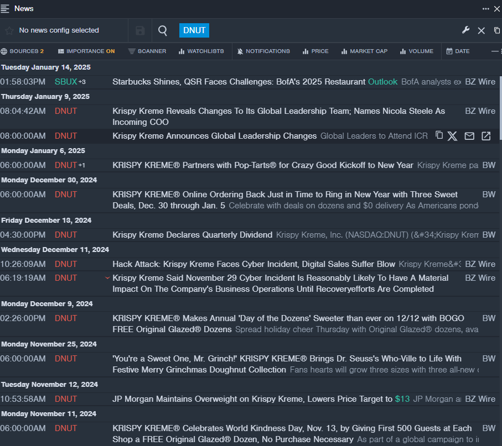Open the three-dots menu in News panel header
Screen dimensions: 502x446
click(485, 8)
